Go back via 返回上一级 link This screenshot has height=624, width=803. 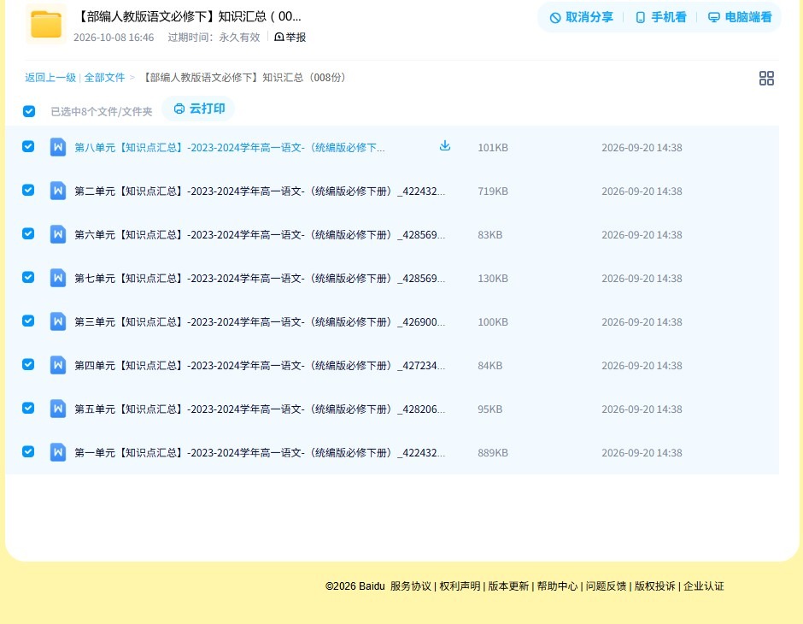point(50,78)
